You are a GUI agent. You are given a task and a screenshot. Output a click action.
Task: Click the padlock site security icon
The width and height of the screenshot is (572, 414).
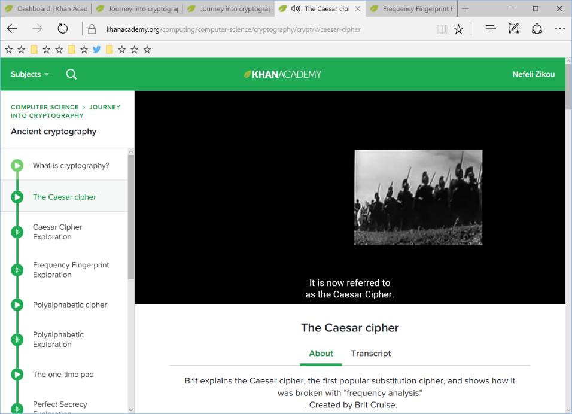coord(92,29)
